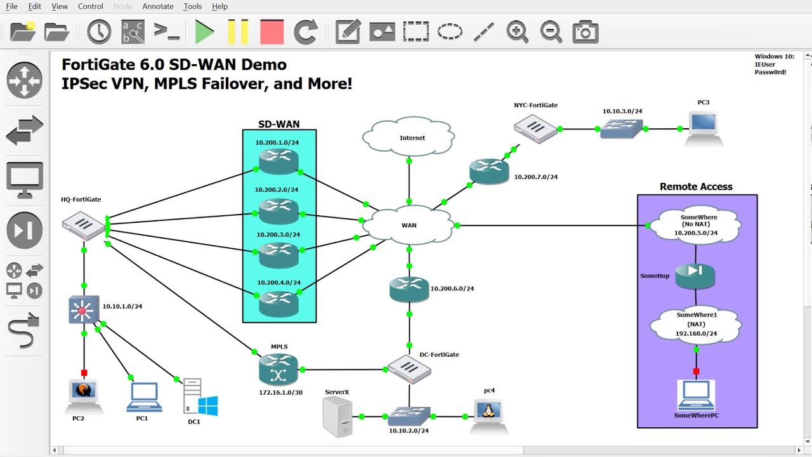812x457 pixels.
Task: Select the 10.200.6.0/24 router node
Action: pos(409,289)
